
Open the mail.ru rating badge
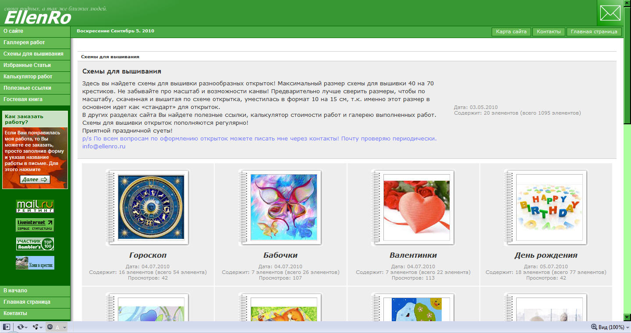click(x=35, y=206)
